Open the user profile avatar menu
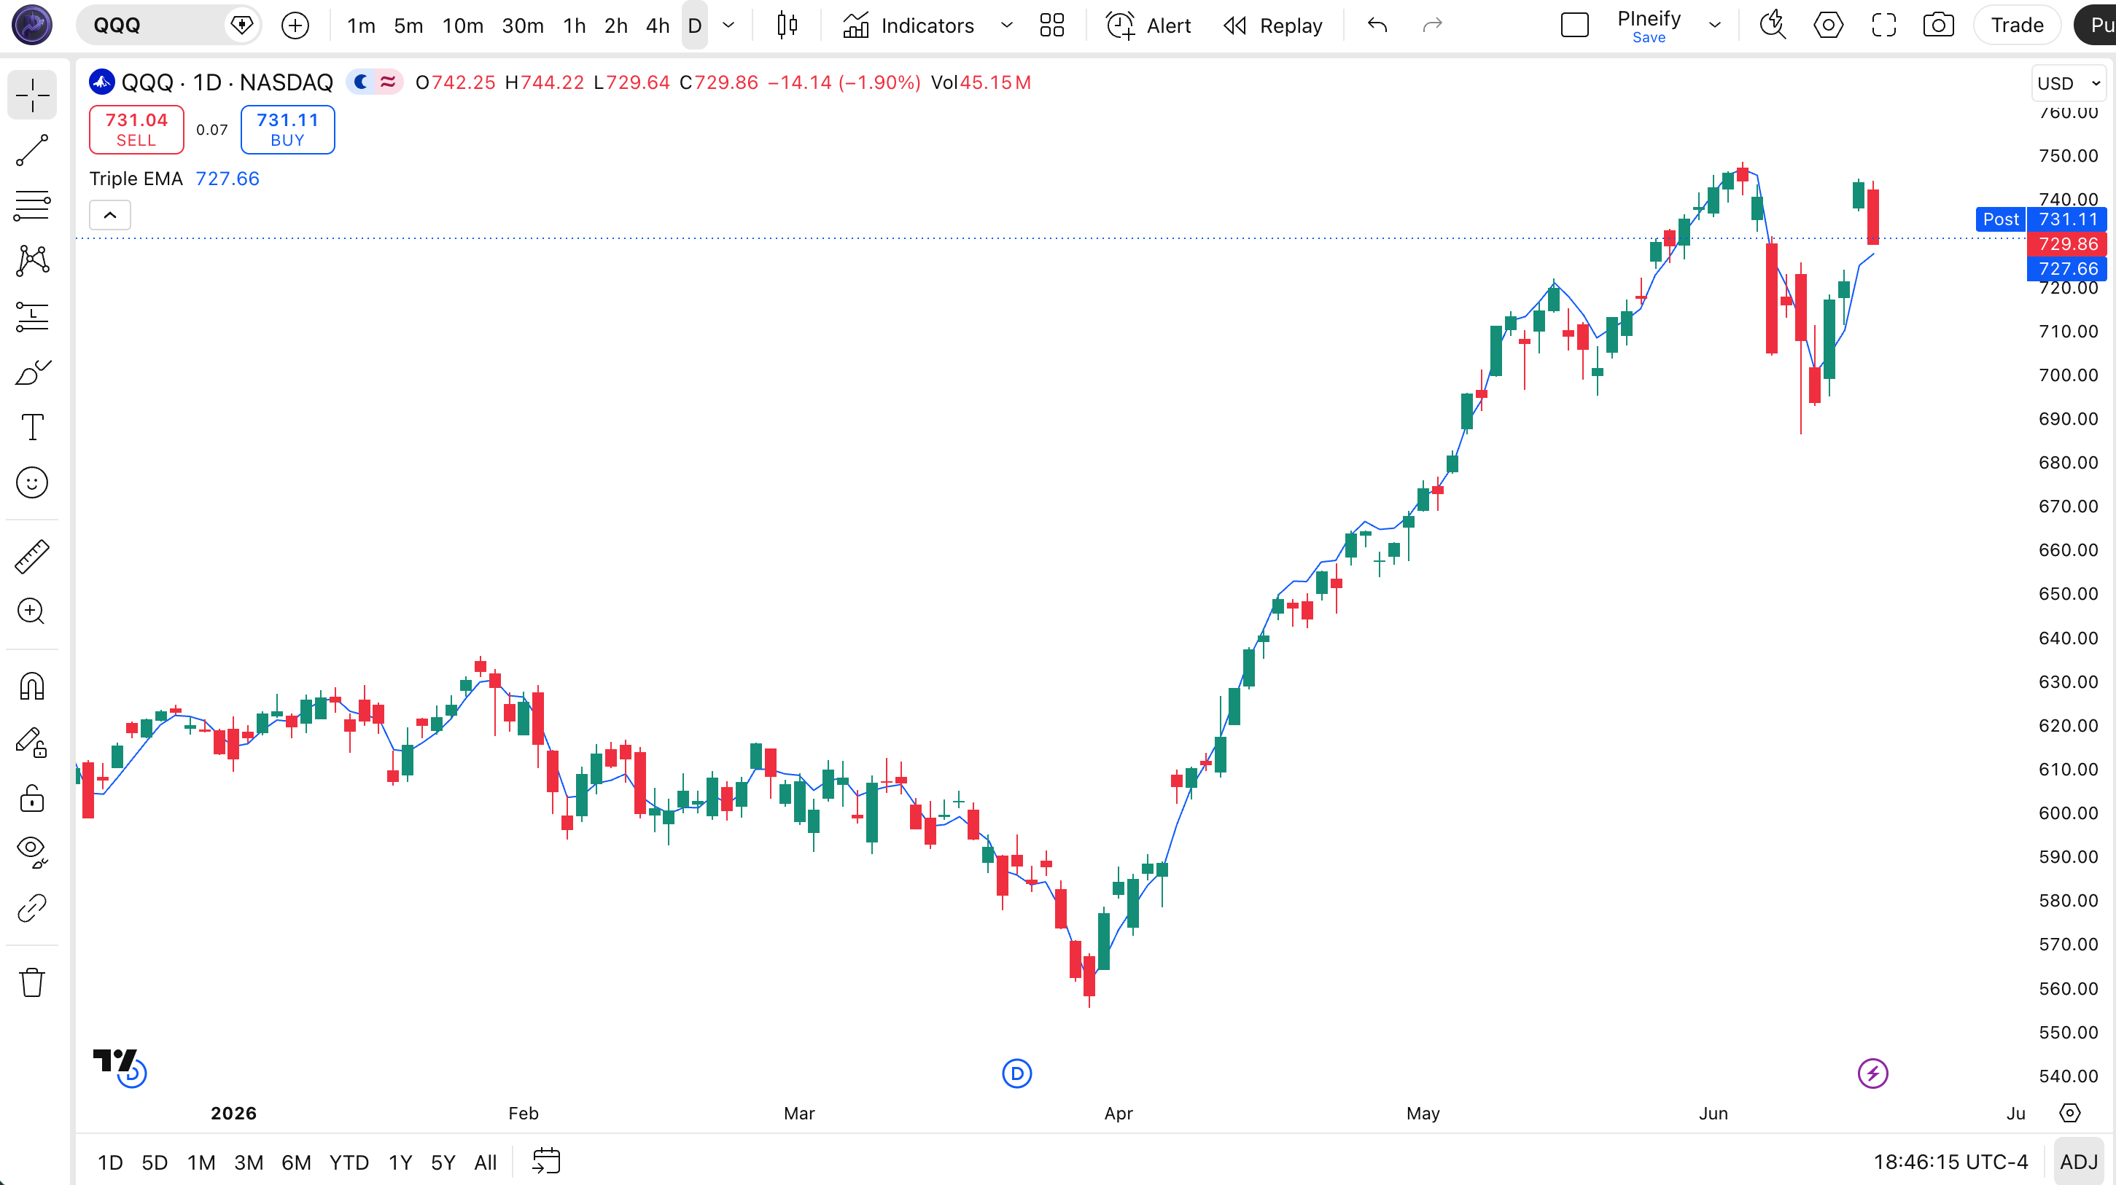2116x1185 pixels. [32, 25]
